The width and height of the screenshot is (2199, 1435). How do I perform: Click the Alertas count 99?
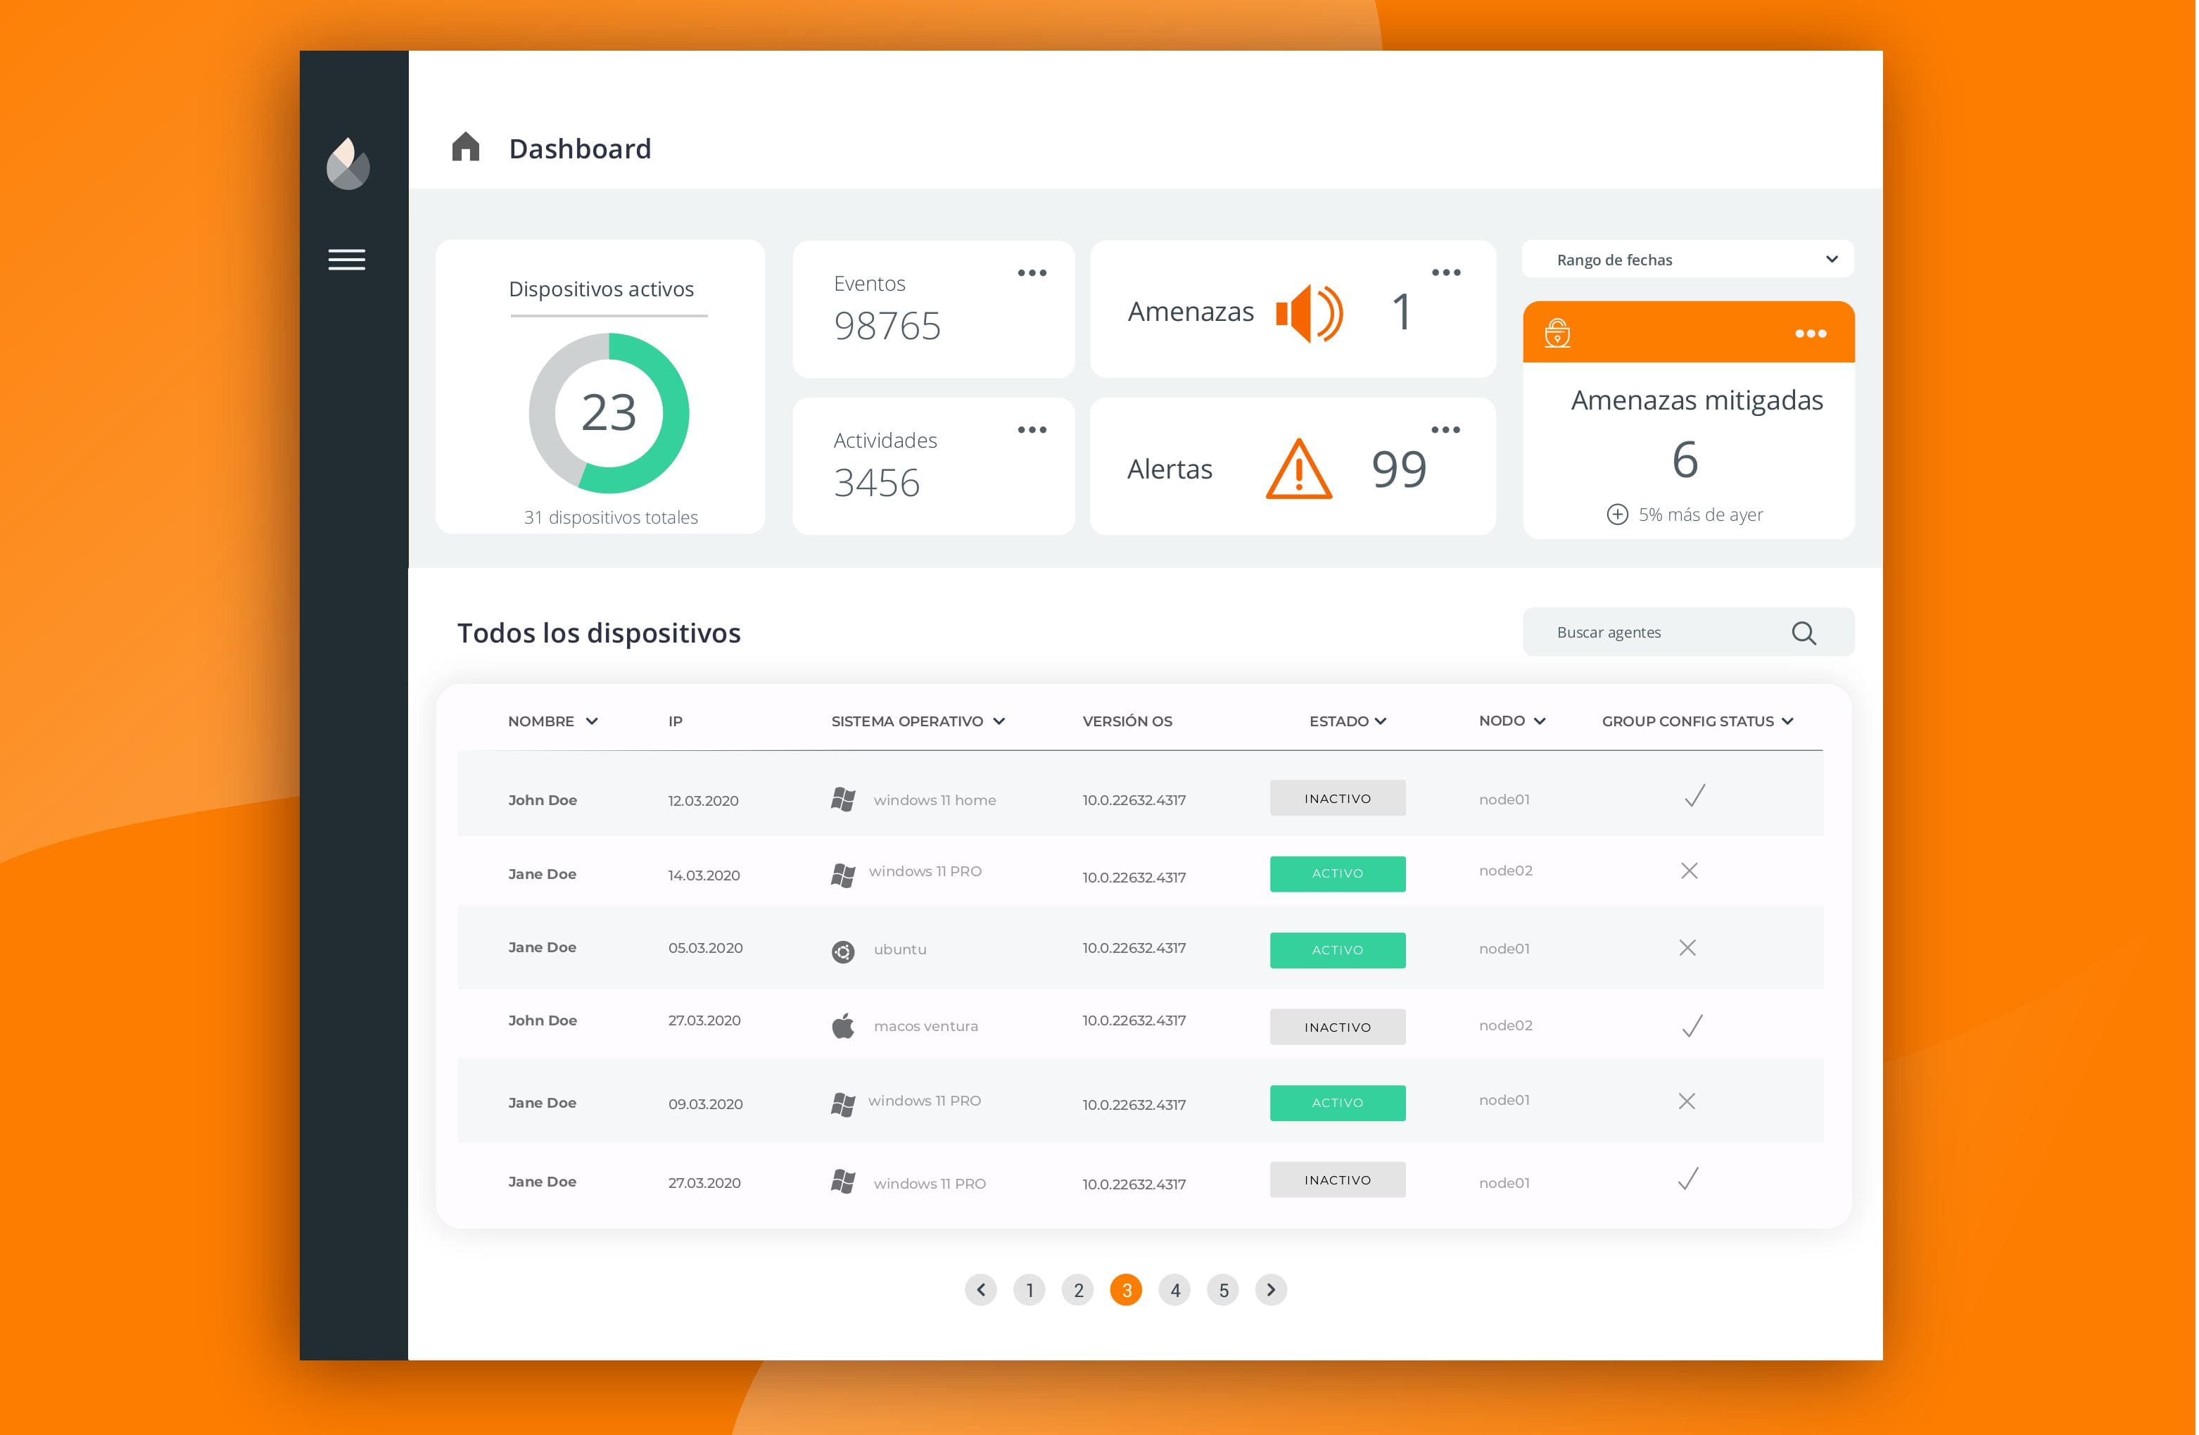point(1399,469)
